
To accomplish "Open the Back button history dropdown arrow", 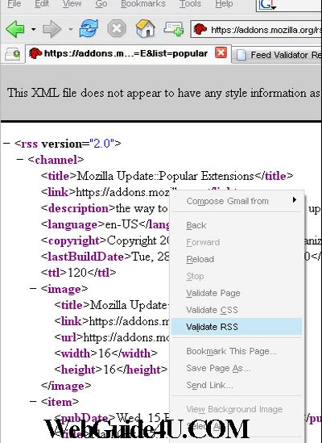I will click(x=33, y=29).
